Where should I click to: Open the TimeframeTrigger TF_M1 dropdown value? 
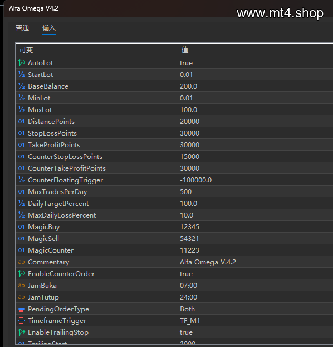(x=256, y=320)
